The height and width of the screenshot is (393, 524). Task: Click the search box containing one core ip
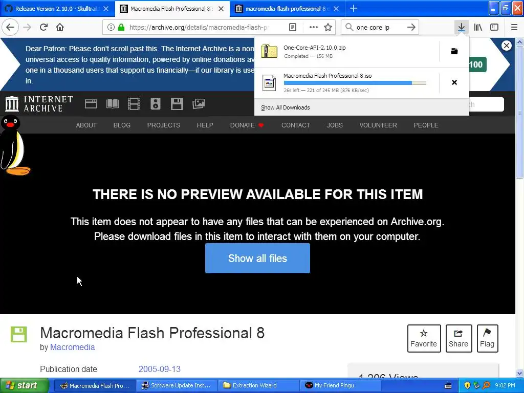pyautogui.click(x=379, y=27)
